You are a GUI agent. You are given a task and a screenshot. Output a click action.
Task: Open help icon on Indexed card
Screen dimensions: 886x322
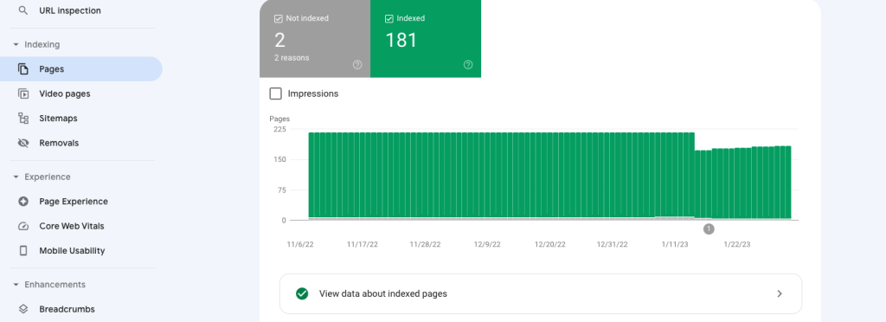pyautogui.click(x=468, y=65)
